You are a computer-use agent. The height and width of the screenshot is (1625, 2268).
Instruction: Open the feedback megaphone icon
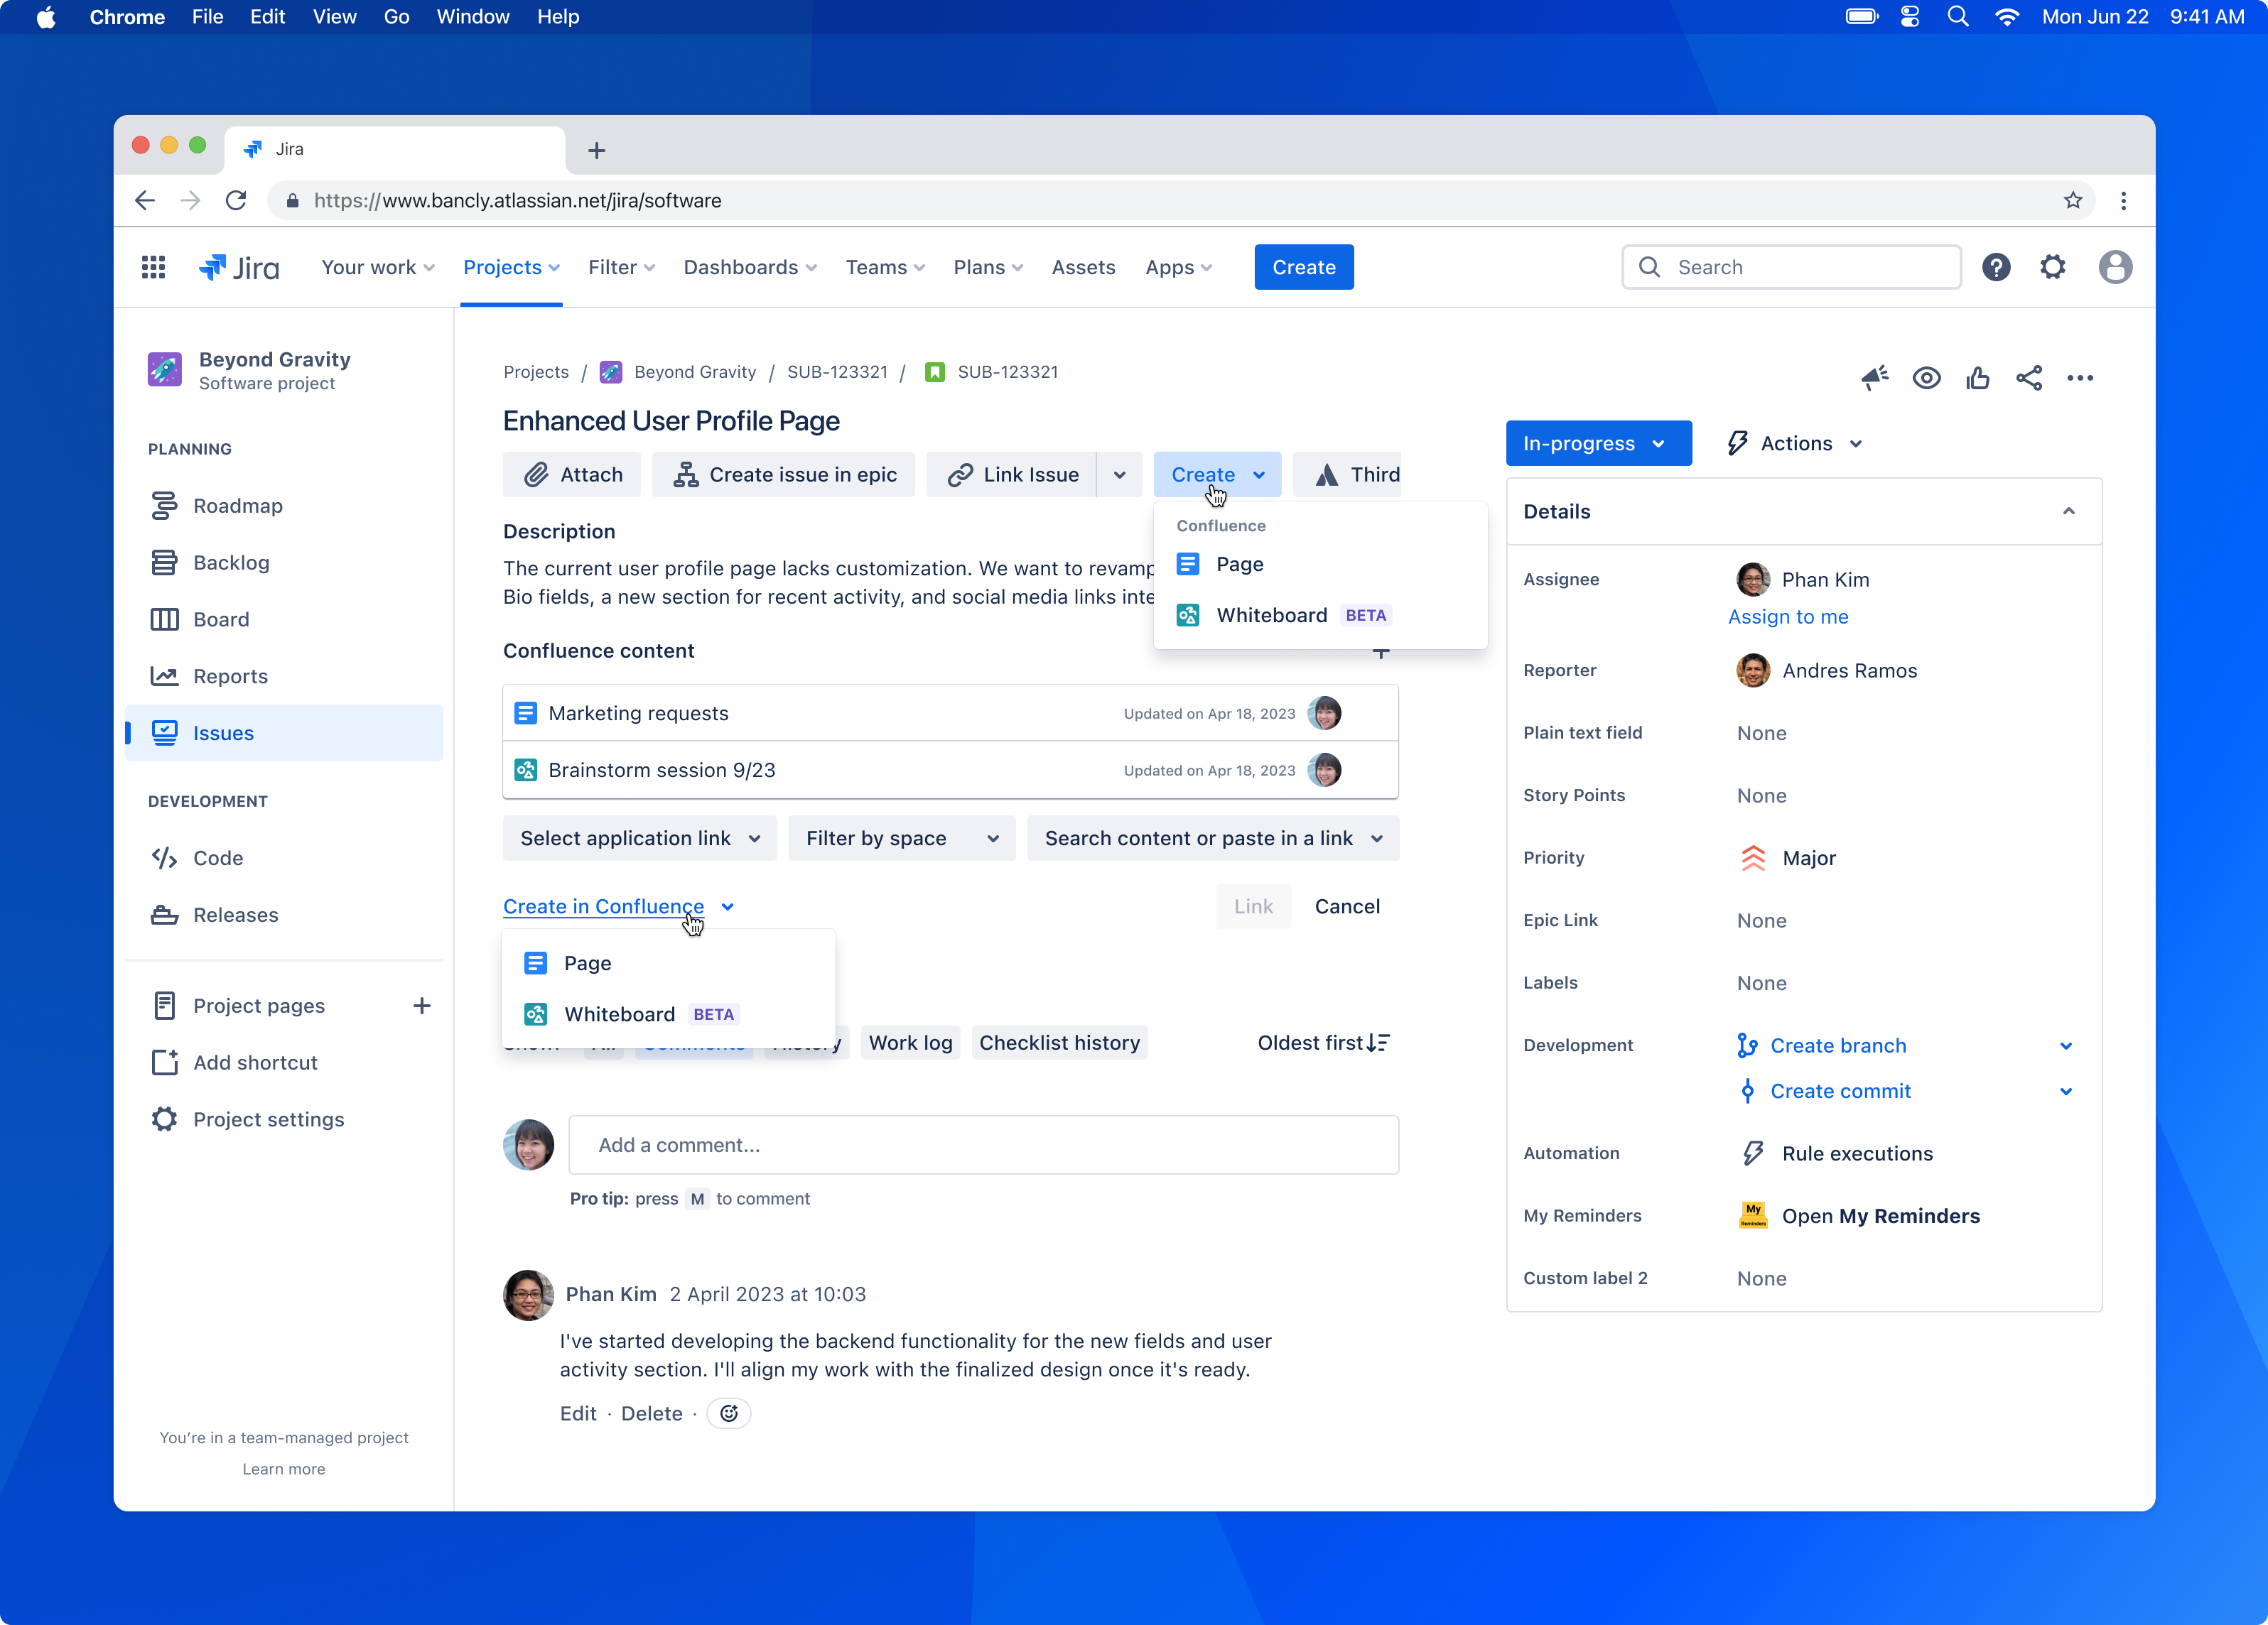1875,378
